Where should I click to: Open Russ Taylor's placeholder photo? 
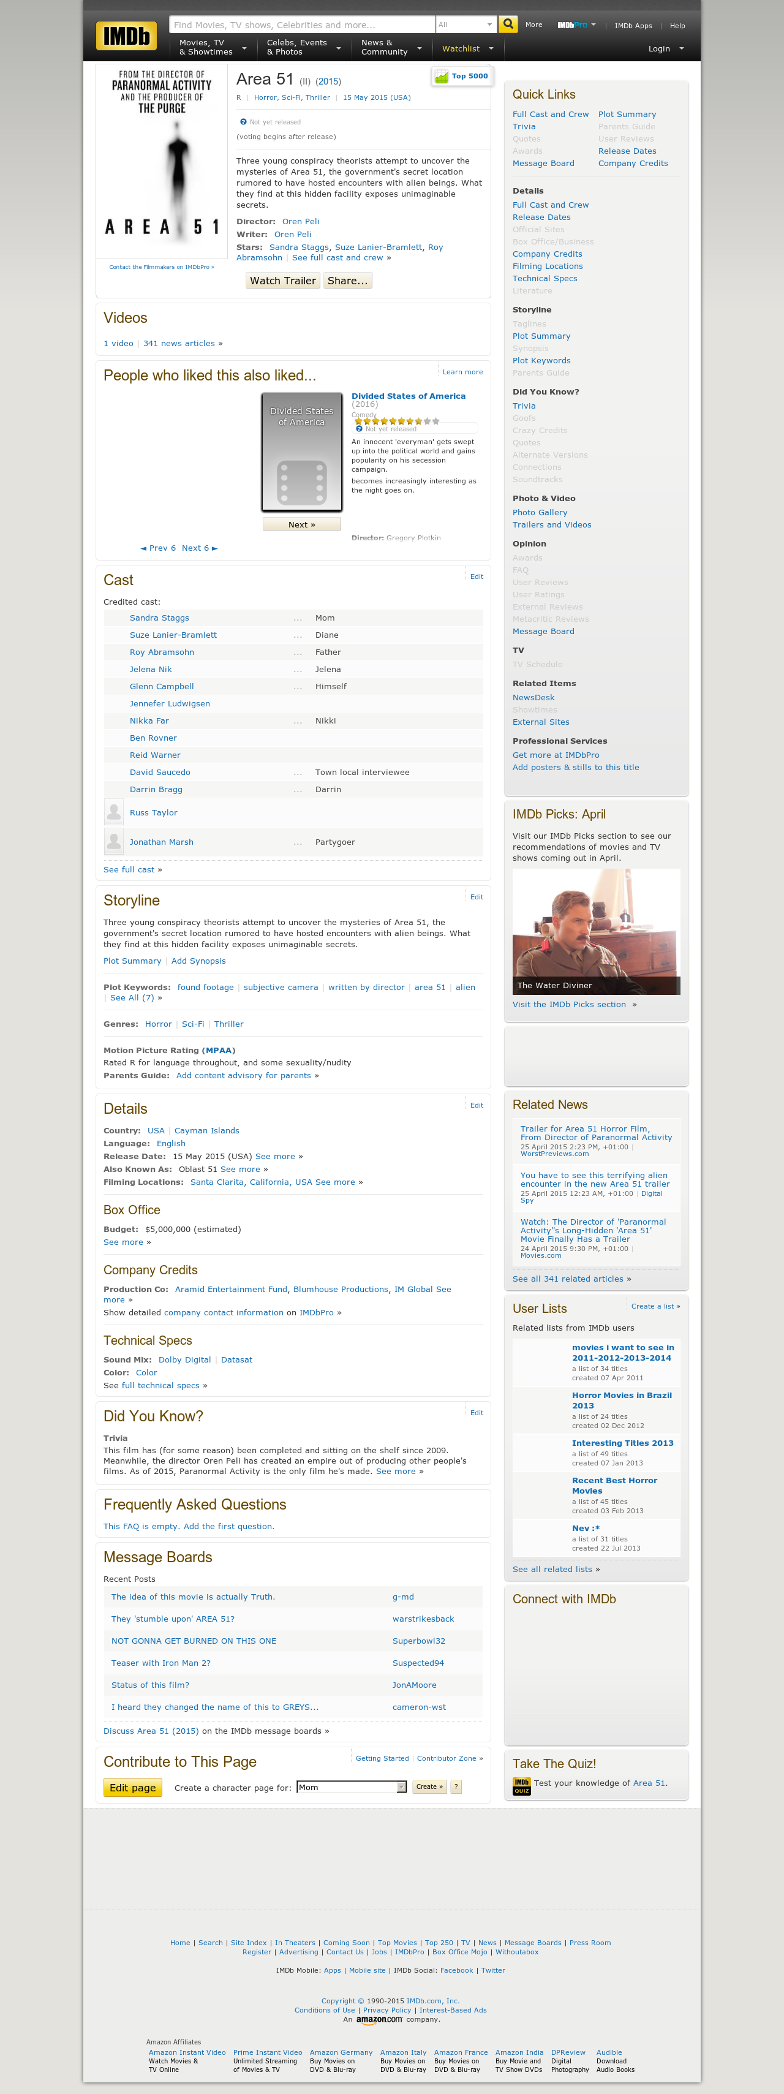114,812
